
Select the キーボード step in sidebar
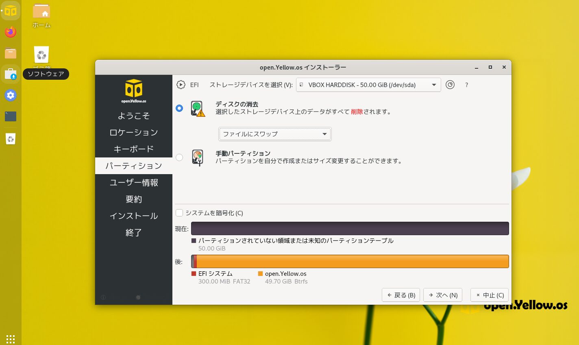(134, 149)
